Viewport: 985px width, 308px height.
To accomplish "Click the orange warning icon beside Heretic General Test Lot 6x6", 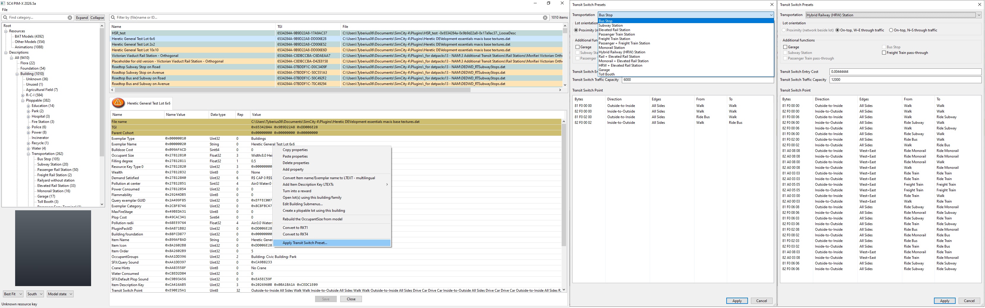I will pos(118,103).
